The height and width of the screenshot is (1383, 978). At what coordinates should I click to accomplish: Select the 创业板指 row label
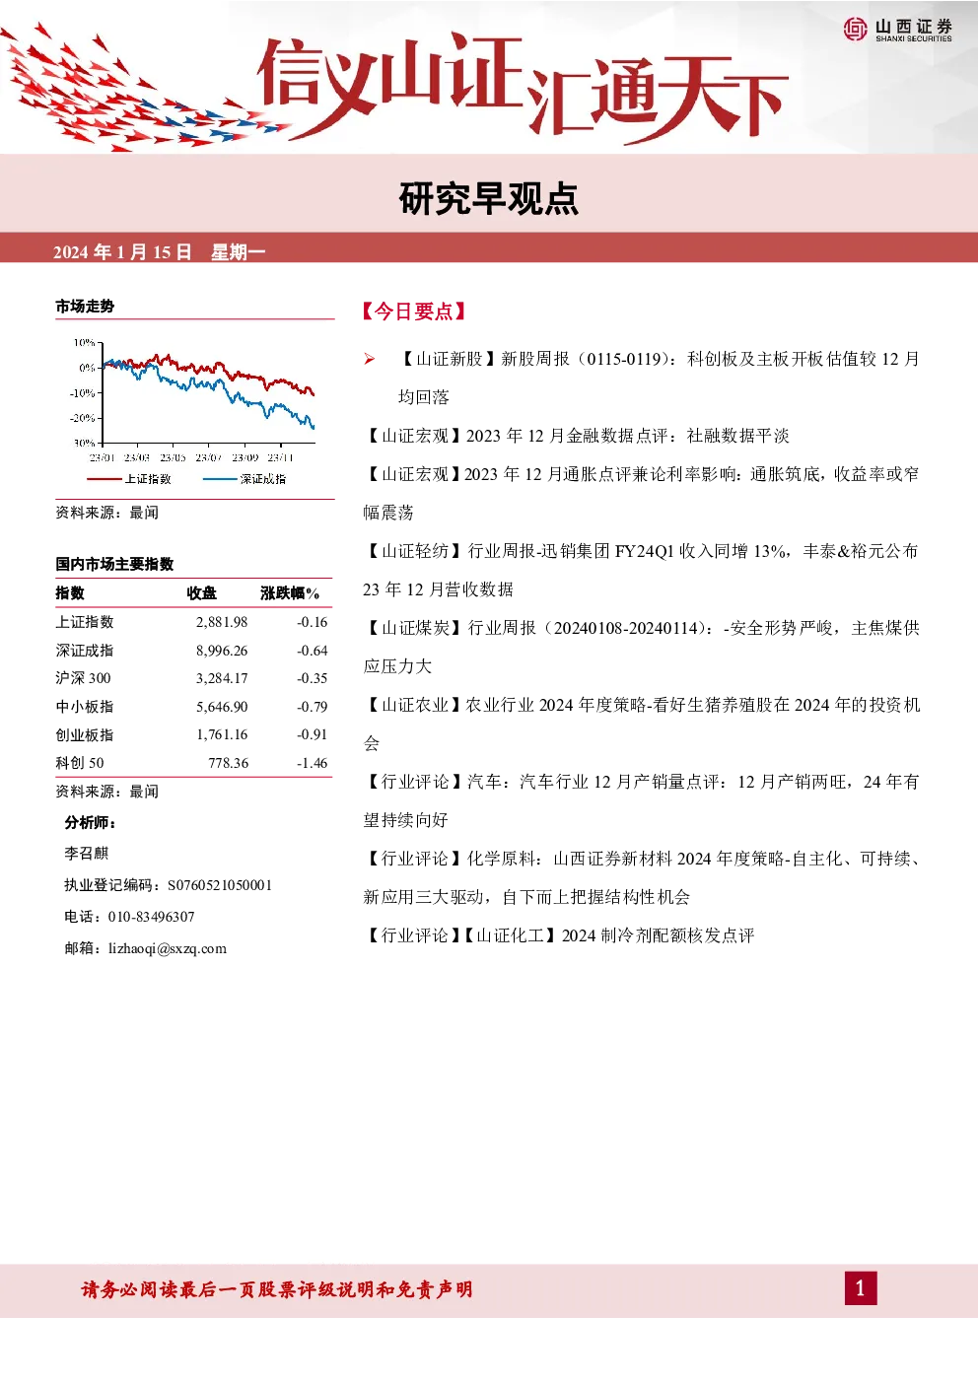85,734
